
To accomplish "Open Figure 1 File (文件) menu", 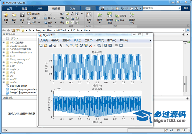I will coord(44,40).
